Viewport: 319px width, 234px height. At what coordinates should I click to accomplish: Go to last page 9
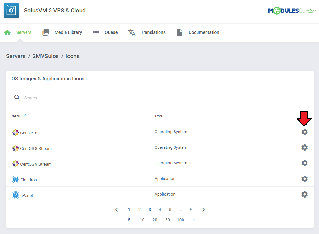pos(191,210)
